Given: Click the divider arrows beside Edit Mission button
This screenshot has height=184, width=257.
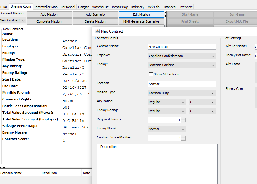Looking at the screenshot, I should 166,14.
